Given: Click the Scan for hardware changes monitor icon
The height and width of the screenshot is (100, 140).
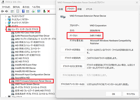Looking at the screenshot, I should [x=39, y=11].
